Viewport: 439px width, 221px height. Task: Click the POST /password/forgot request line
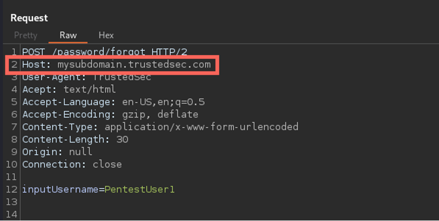tap(105, 52)
